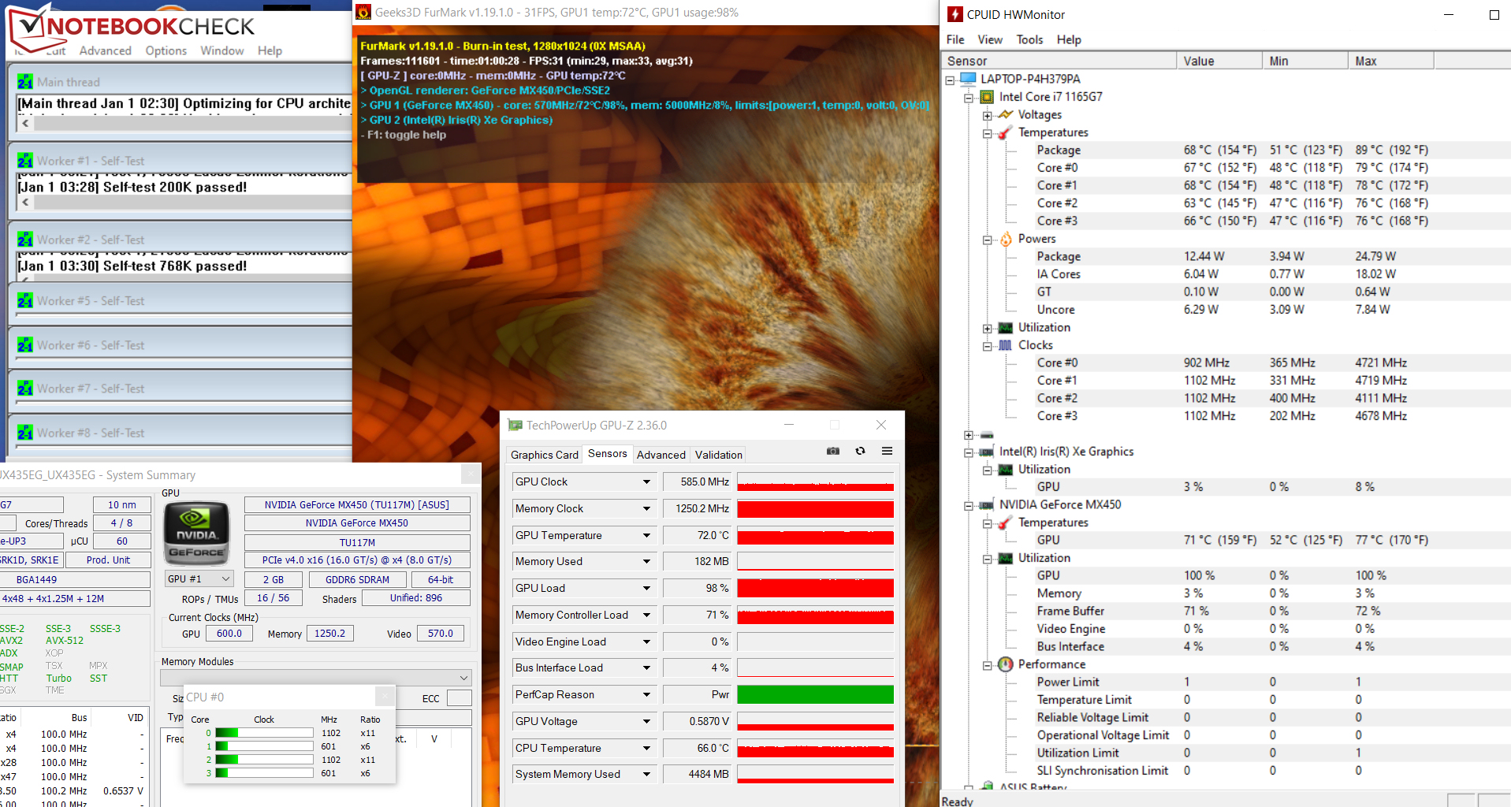The image size is (1511, 807).
Task: Open the Tools menu in HWMonitor
Action: pyautogui.click(x=1029, y=39)
